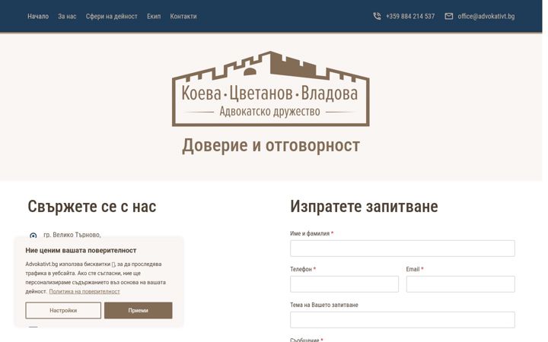Click the envelope mail icon in header

tap(449, 16)
